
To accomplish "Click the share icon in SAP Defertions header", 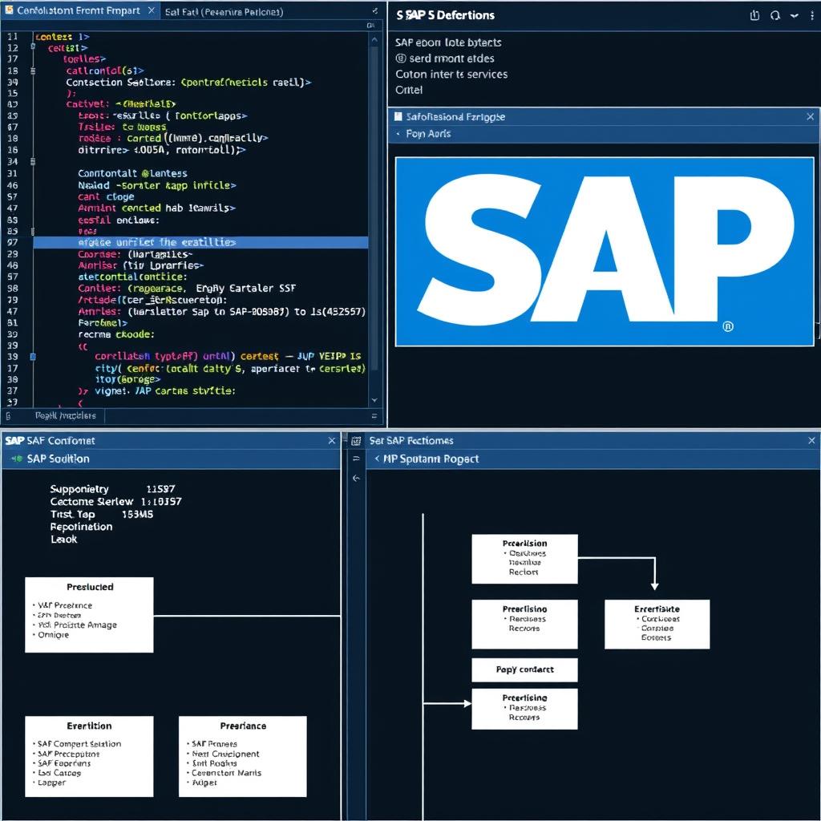I will click(754, 15).
